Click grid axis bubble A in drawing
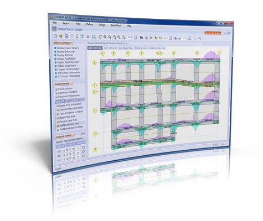This screenshot has height=221, width=263. (102, 54)
